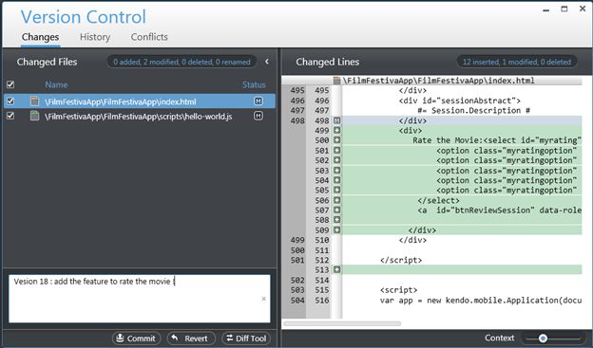This screenshot has width=593, height=348.
Task: Minimize the Version Control window
Action: [x=545, y=9]
